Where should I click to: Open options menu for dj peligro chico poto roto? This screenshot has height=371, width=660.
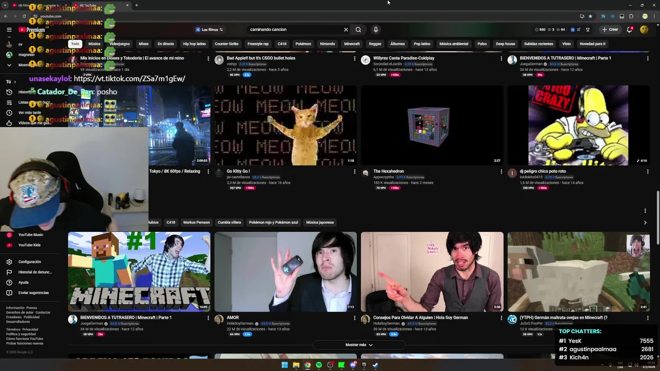(648, 172)
